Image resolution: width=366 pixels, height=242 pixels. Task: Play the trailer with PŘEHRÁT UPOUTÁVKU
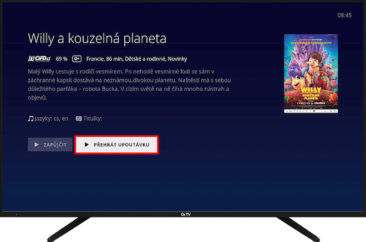pyautogui.click(x=116, y=145)
